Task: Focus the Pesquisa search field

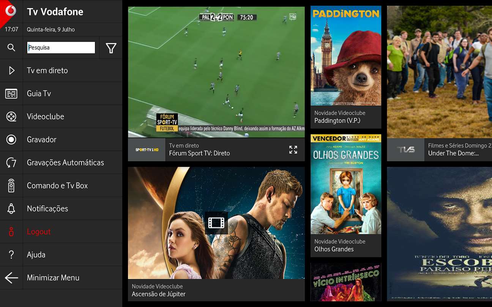Action: click(61, 47)
